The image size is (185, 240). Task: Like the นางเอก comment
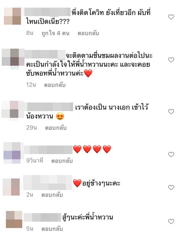(x=171, y=112)
